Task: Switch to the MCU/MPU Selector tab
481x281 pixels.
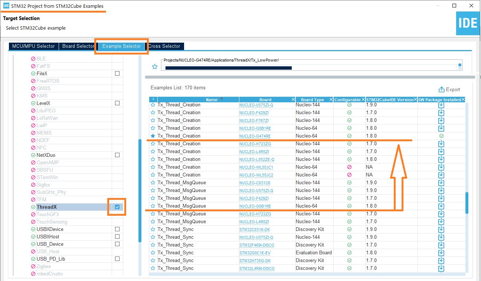Action: click(x=33, y=46)
